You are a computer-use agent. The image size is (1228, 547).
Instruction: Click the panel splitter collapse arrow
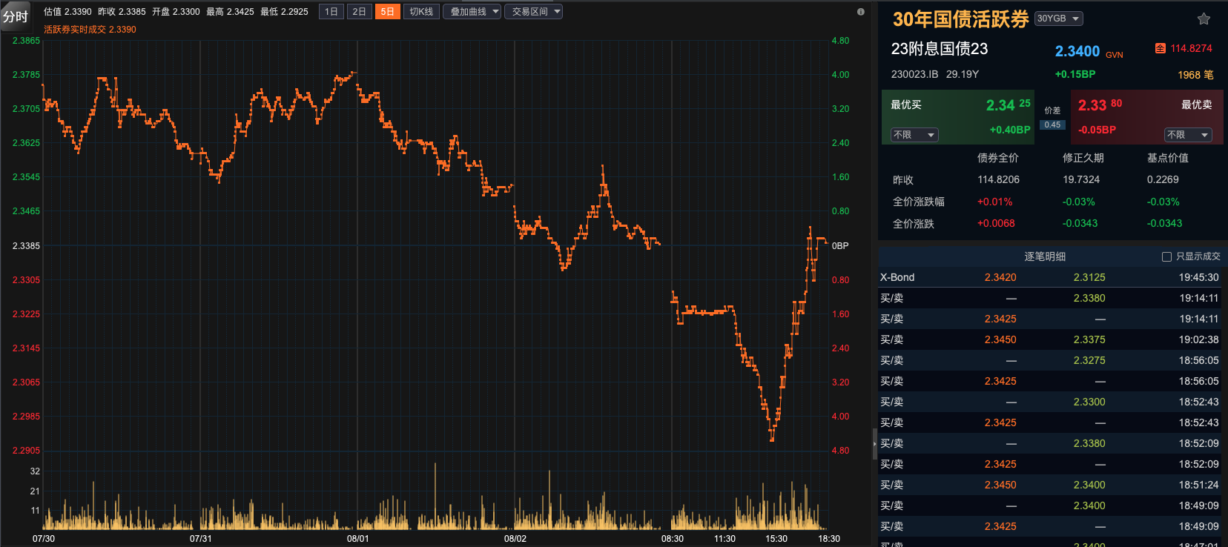pos(874,444)
